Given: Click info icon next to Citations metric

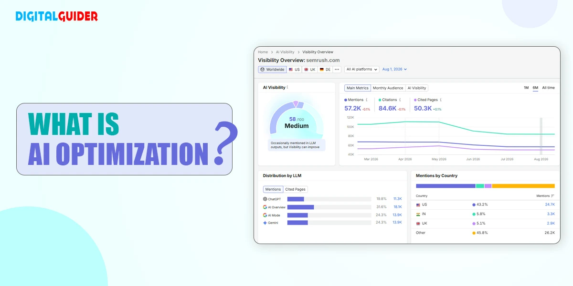Looking at the screenshot, I should 400,100.
